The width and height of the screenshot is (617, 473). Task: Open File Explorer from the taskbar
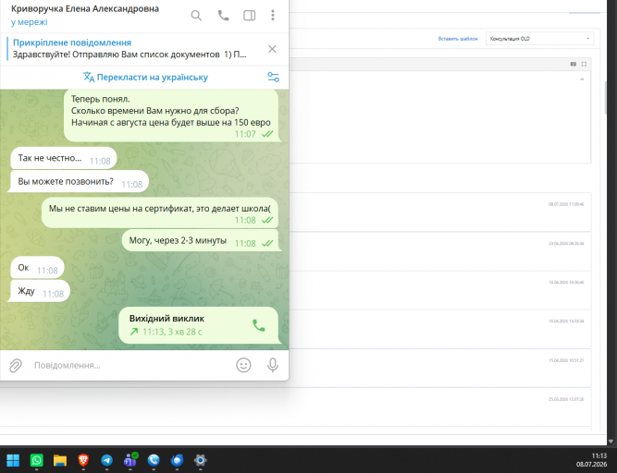60,460
